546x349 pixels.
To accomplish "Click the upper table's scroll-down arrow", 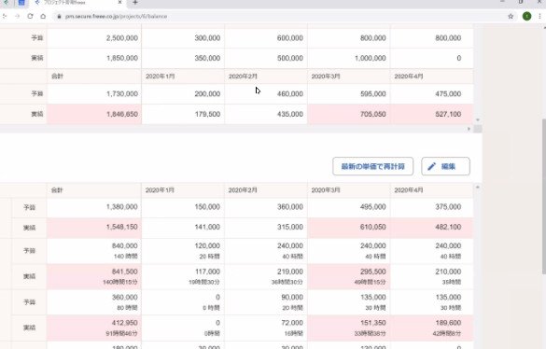I will [478, 119].
